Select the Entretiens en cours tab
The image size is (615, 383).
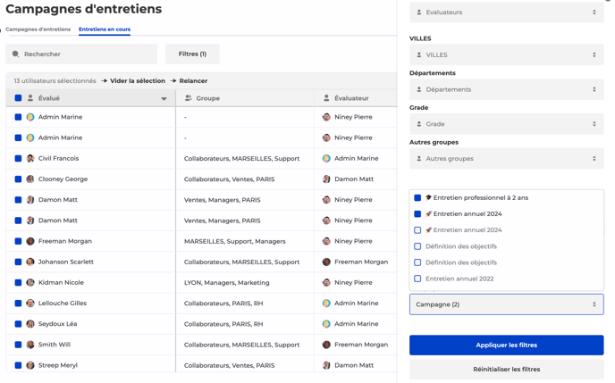pos(105,29)
